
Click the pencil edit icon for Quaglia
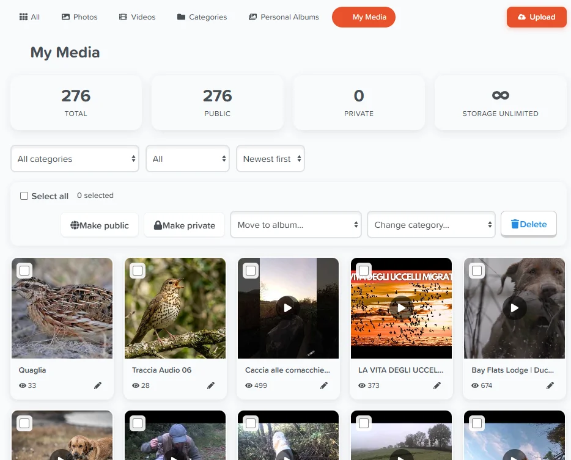[x=98, y=385]
